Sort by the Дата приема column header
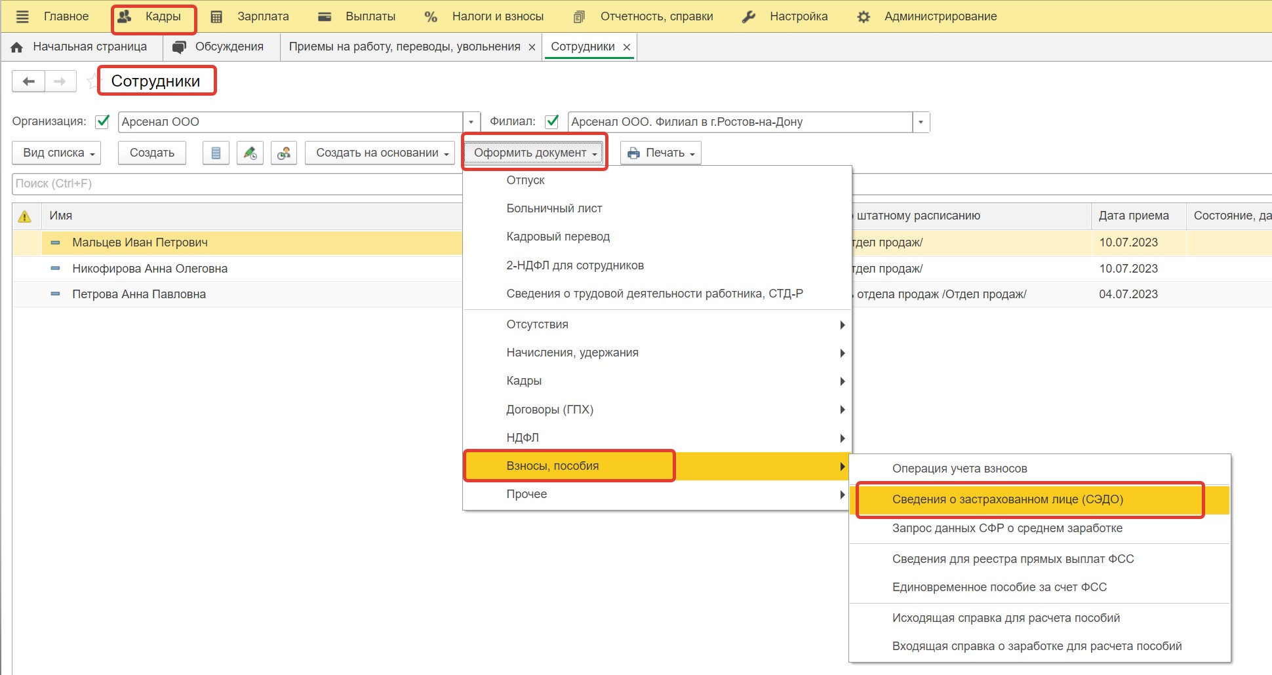Screen dimensions: 1272x675 (x=1138, y=216)
